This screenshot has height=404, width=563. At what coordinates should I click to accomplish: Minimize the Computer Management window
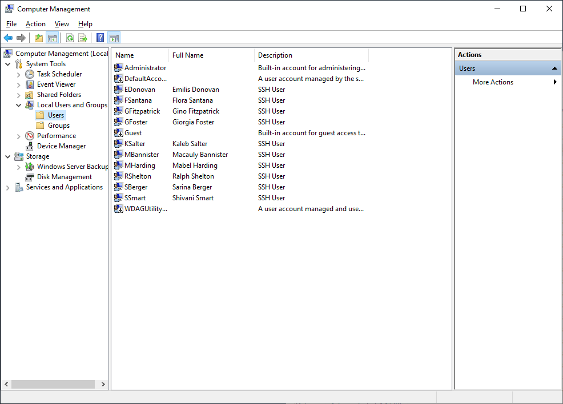(497, 9)
